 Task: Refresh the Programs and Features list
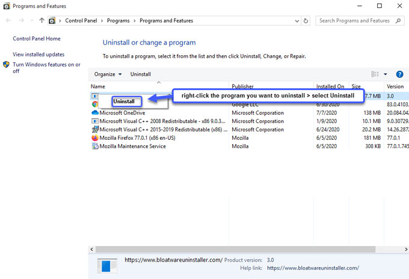pos(306,21)
